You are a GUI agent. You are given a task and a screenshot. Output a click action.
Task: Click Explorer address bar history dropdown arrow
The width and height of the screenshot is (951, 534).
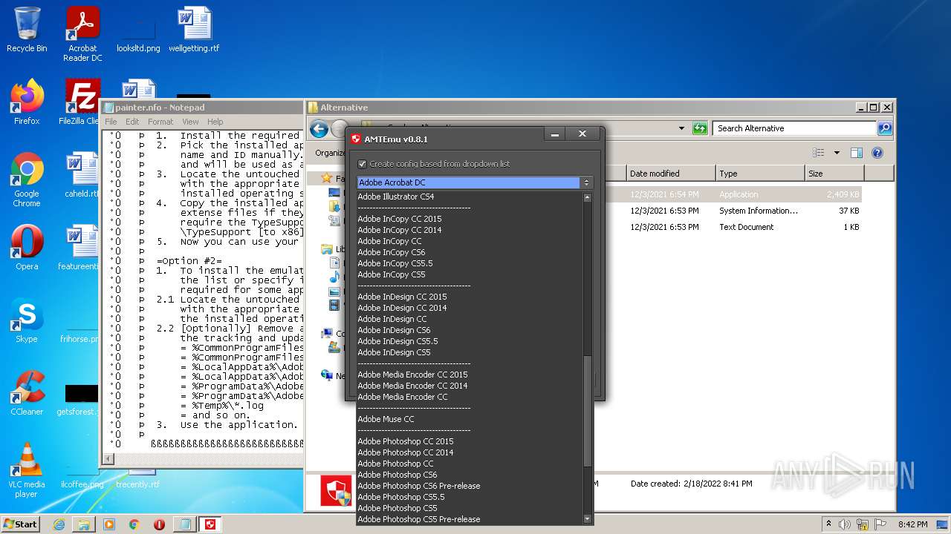[x=681, y=128]
